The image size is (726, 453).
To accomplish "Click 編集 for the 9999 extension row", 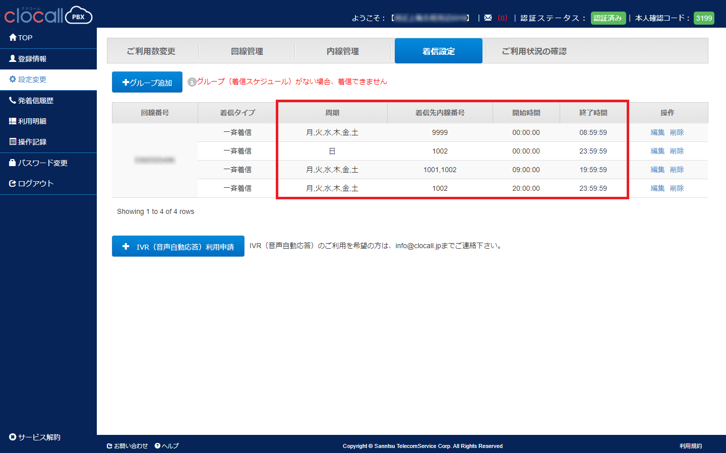I will pyautogui.click(x=657, y=132).
